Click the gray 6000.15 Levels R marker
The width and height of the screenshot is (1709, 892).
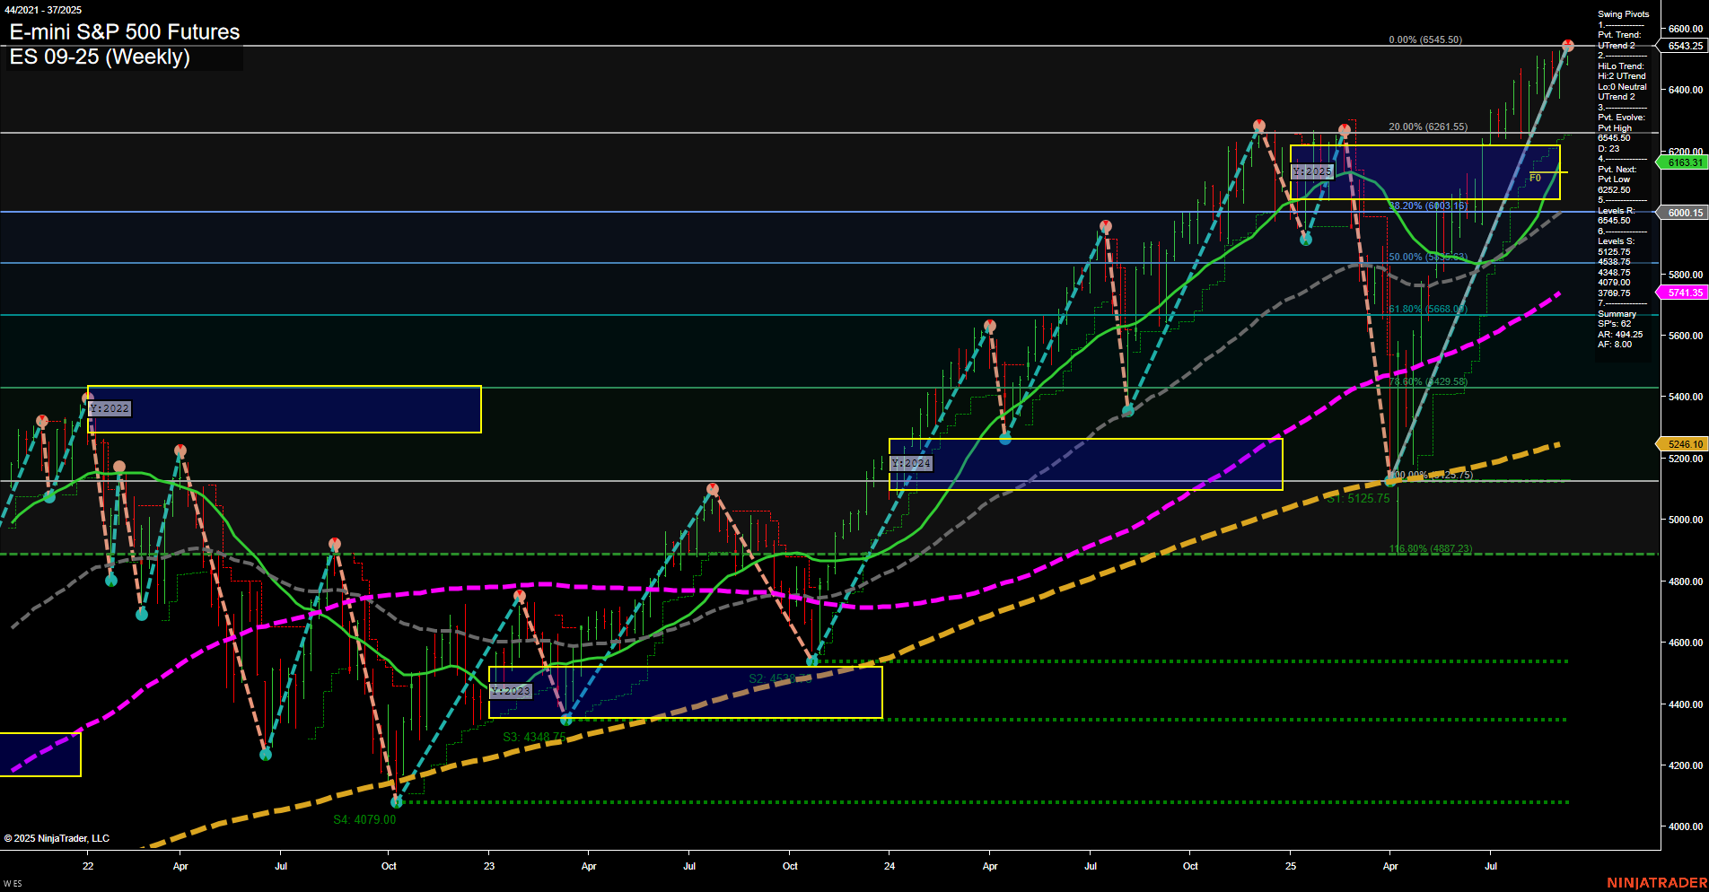click(x=1681, y=213)
